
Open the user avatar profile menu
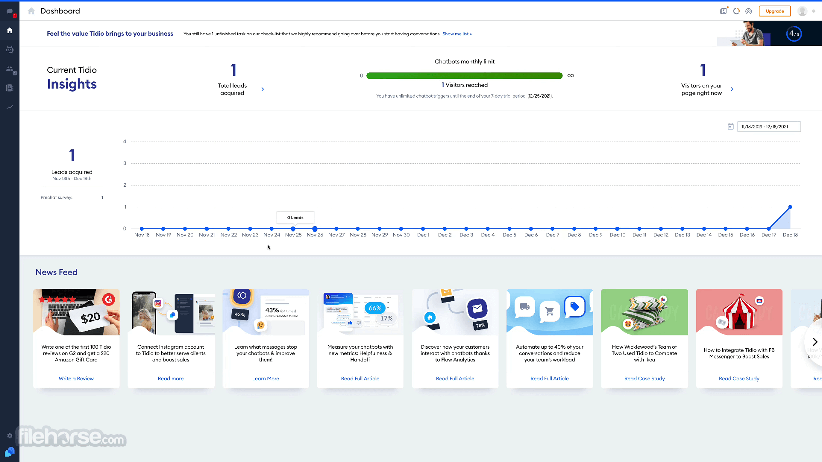point(802,11)
